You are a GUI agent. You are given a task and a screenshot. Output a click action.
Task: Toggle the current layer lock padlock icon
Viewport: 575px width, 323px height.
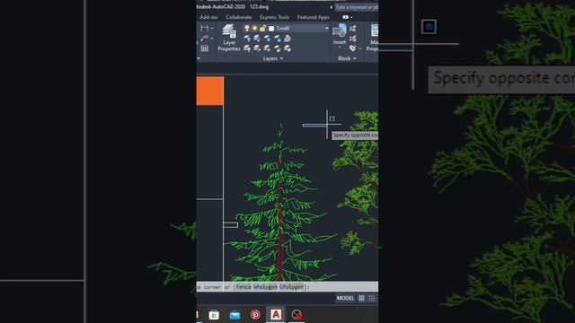pyautogui.click(x=262, y=28)
